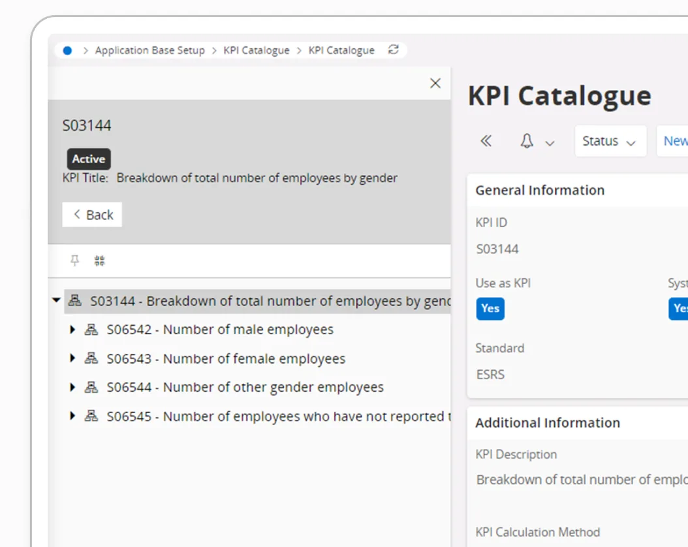Collapse the S03144 tree node

(55, 300)
